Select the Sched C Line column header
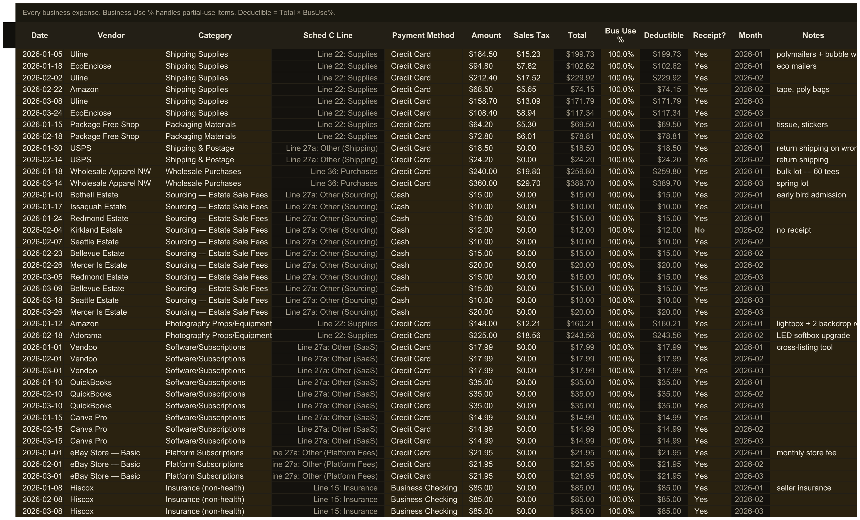 (x=328, y=35)
